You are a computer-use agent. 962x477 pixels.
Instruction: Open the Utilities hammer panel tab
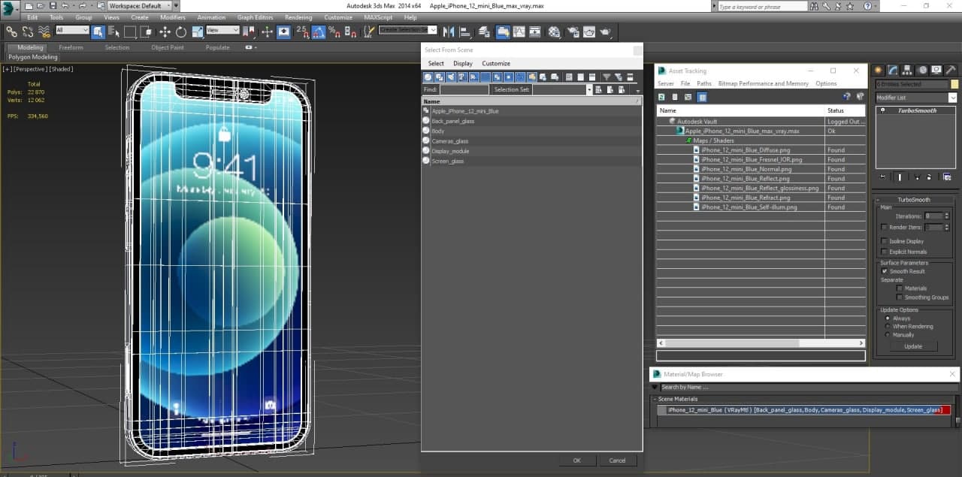coord(951,70)
